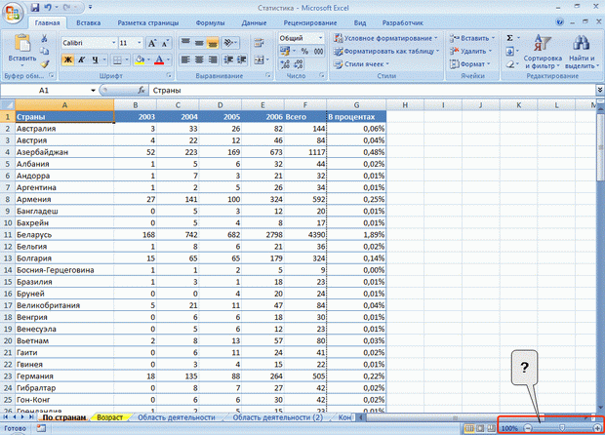Apply fill color with paint bucket
Image resolution: width=605 pixels, height=435 pixels.
[x=140, y=59]
